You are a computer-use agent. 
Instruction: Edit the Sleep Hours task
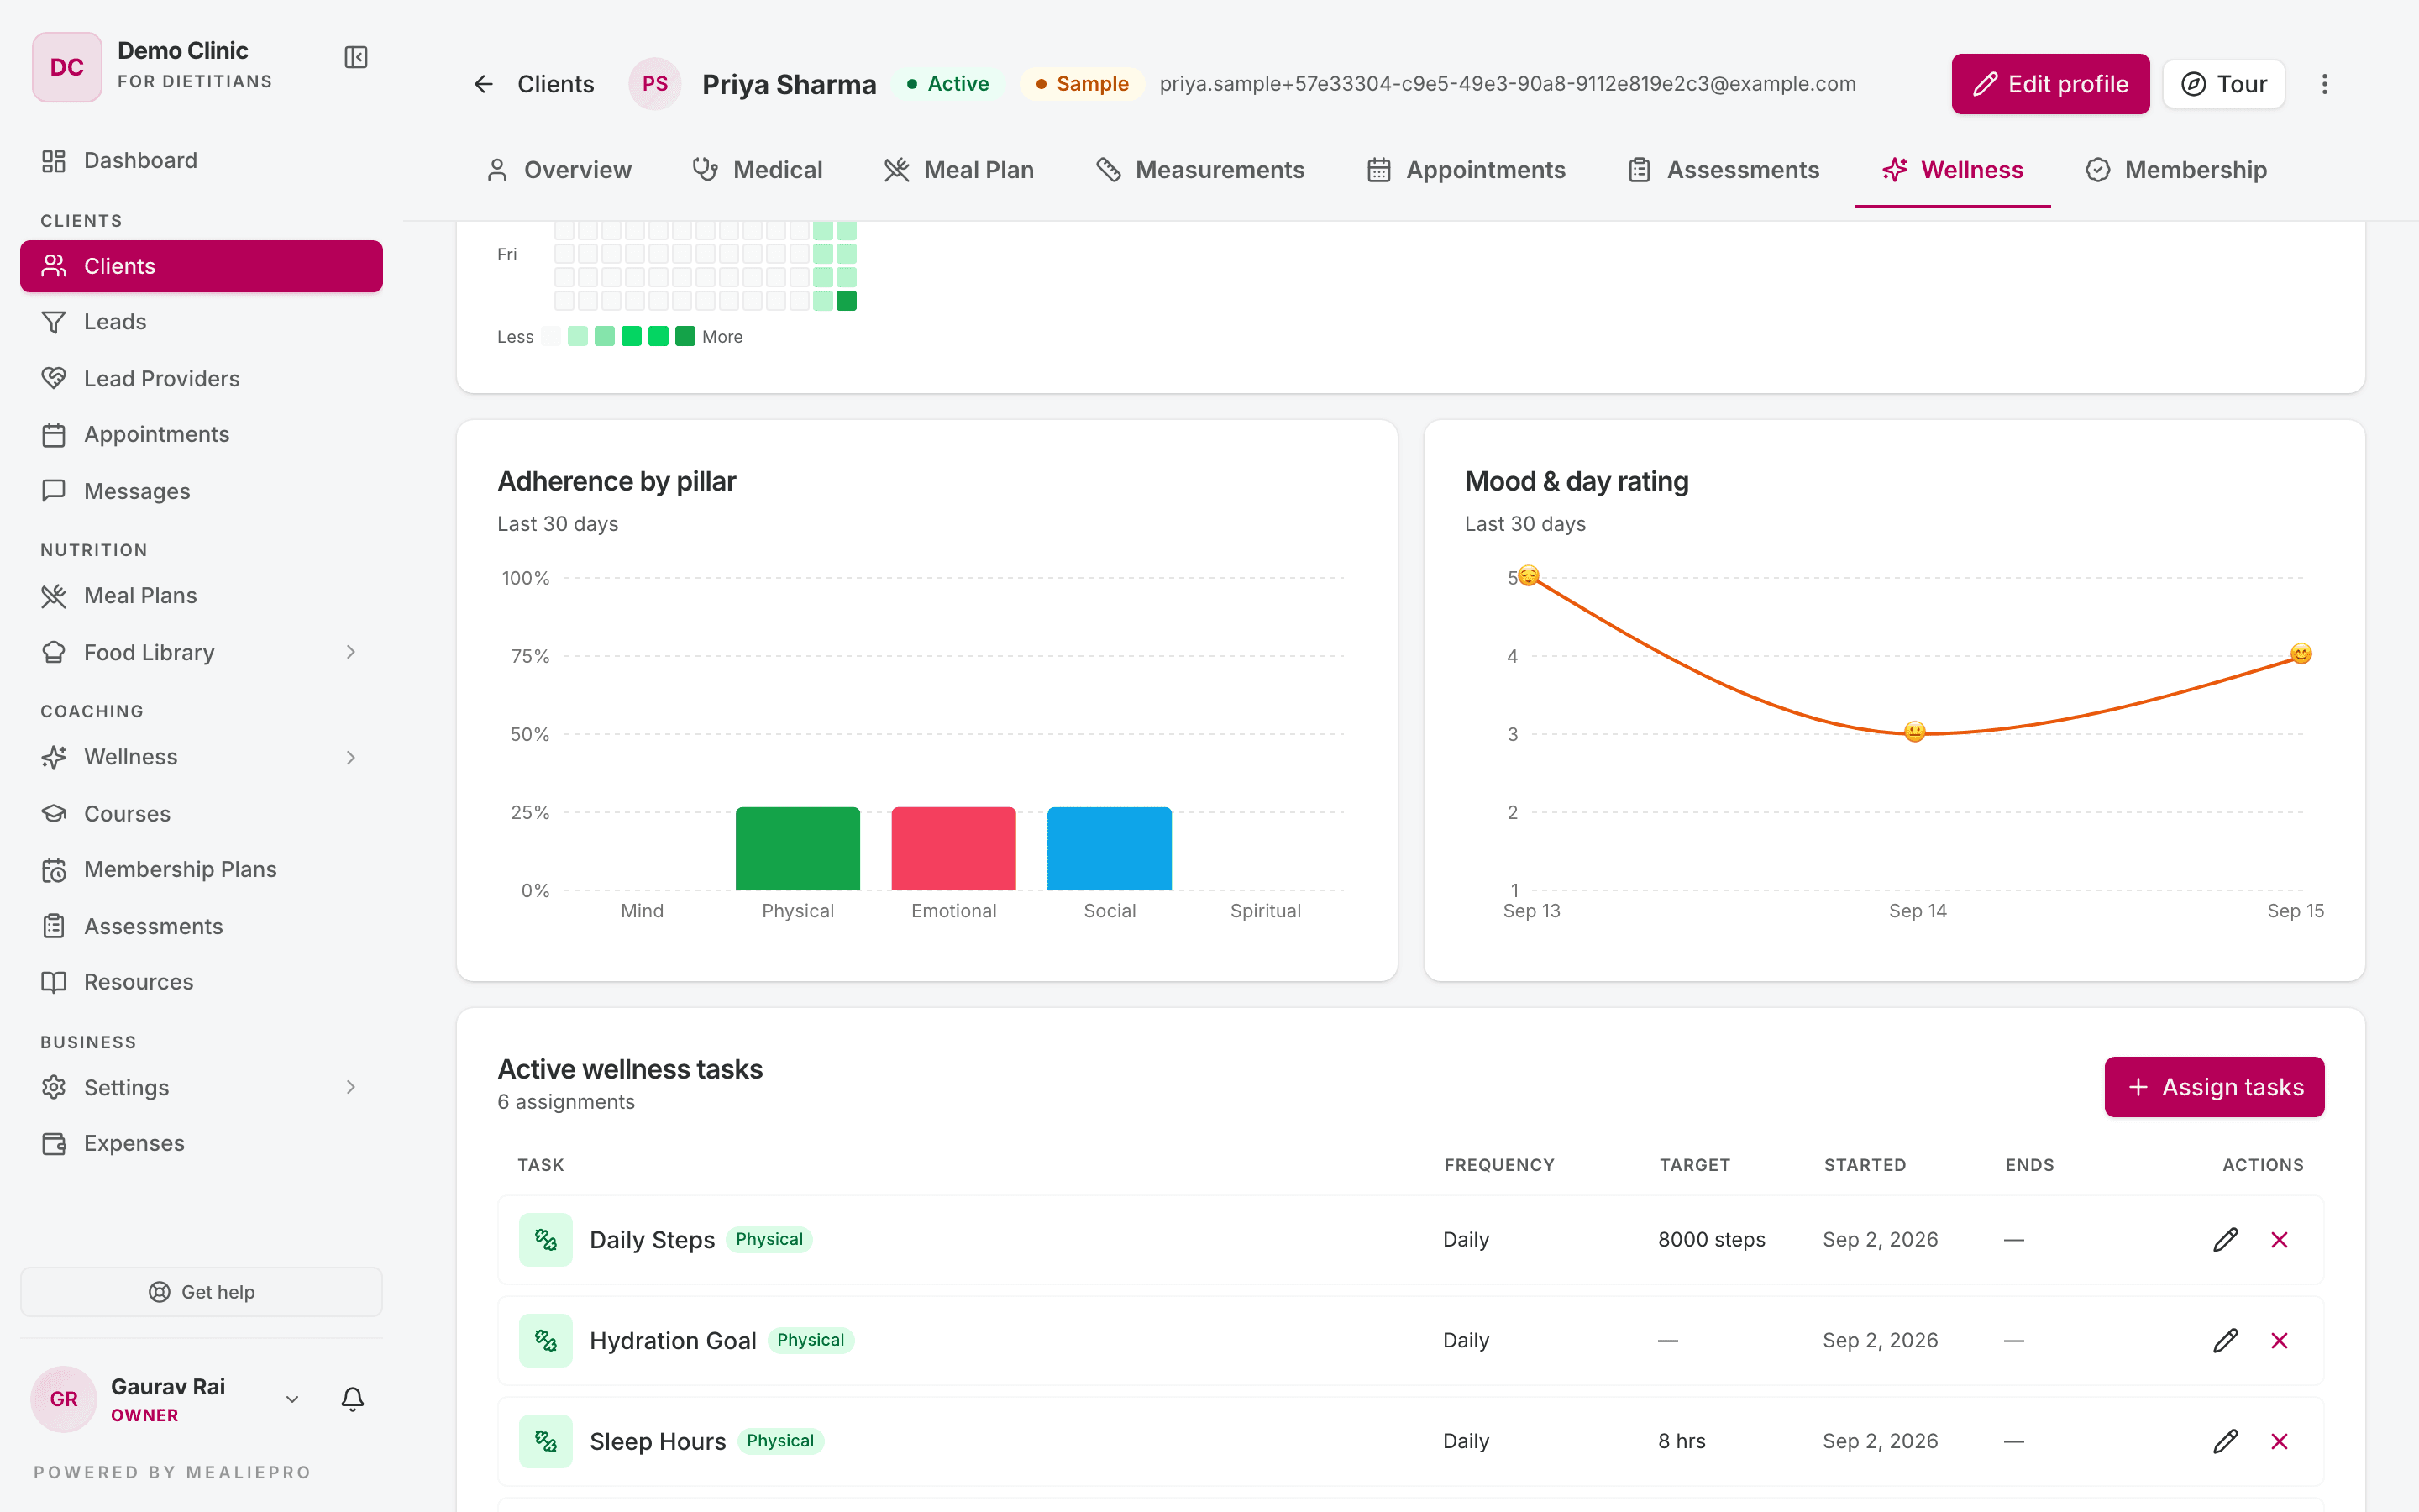click(x=2225, y=1441)
